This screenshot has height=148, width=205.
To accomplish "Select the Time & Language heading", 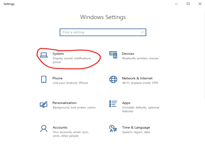I will pyautogui.click(x=136, y=128).
